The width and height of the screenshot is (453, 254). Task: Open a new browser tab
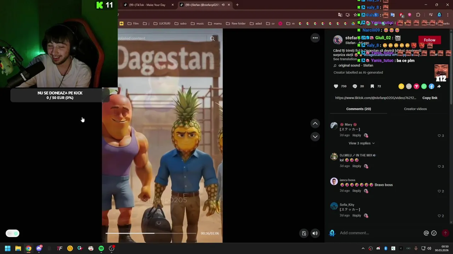(x=237, y=5)
